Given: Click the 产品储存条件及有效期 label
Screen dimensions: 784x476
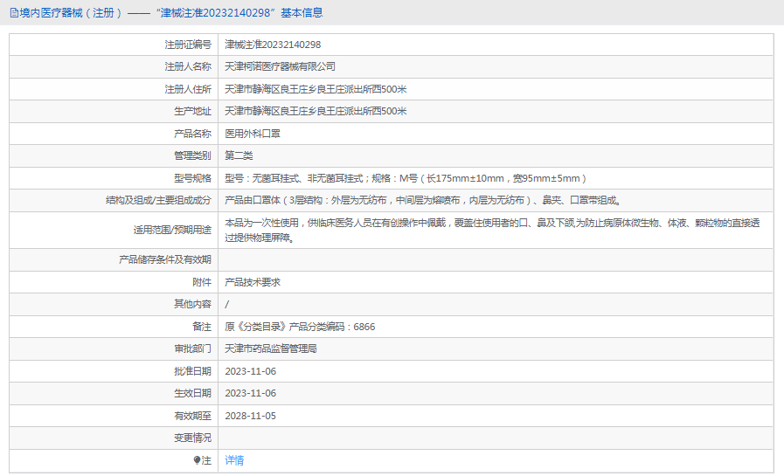Looking at the screenshot, I should click(165, 259).
